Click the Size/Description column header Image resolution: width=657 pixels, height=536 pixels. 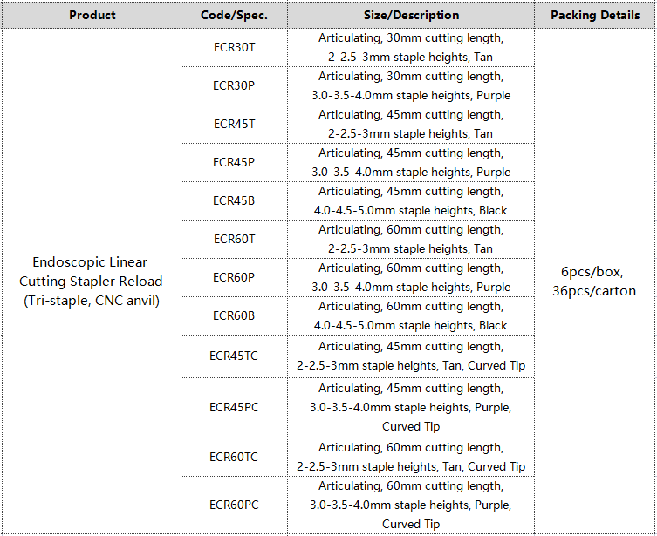tap(411, 15)
